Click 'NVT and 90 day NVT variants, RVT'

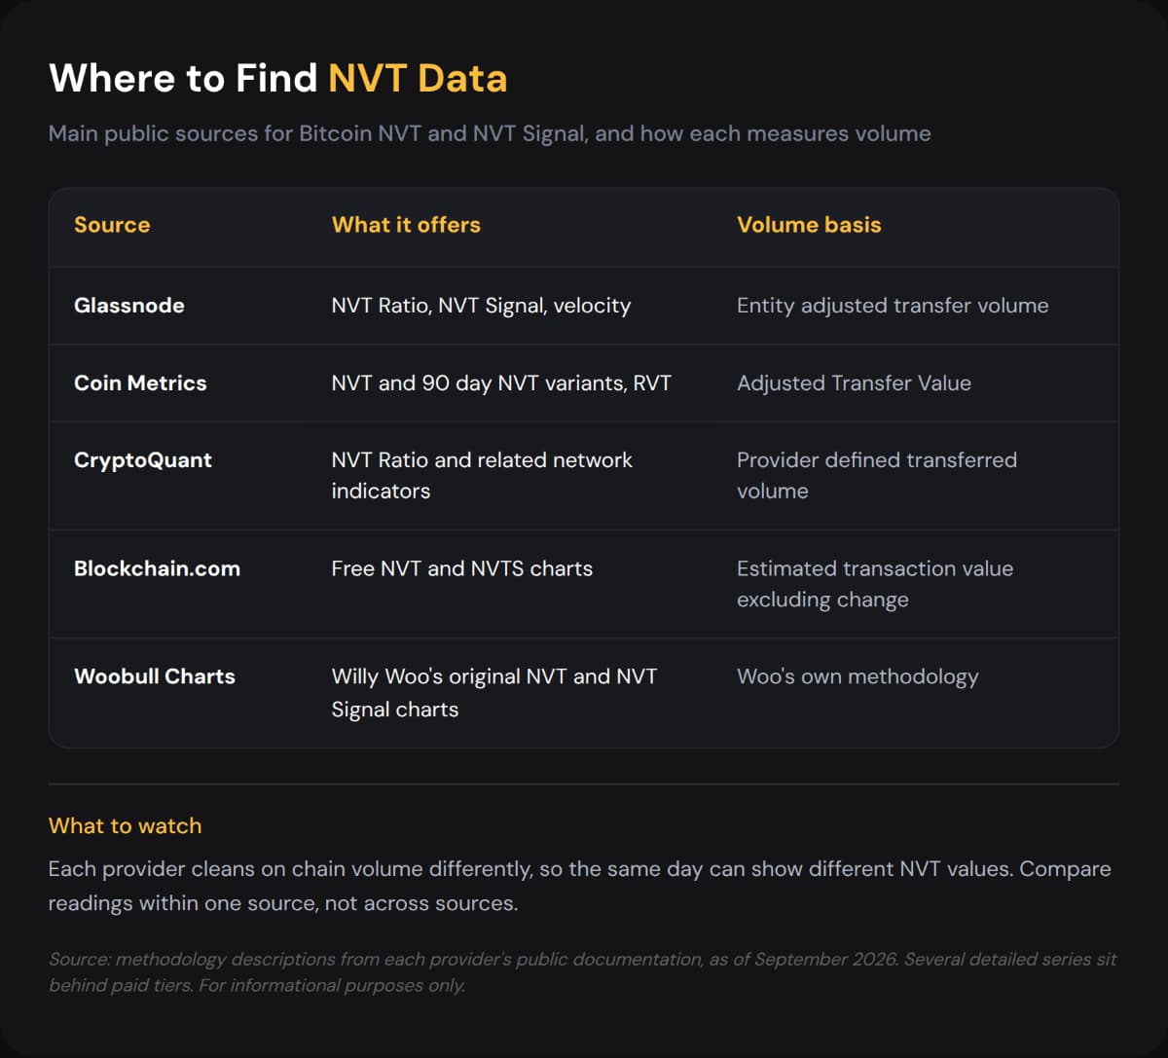pos(501,383)
